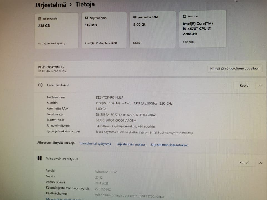Open Järjestelmän suojaus link

(x=131, y=144)
